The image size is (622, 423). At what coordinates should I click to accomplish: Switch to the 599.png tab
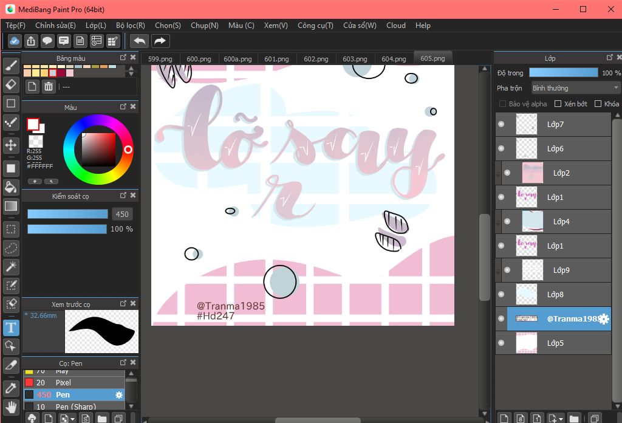160,59
